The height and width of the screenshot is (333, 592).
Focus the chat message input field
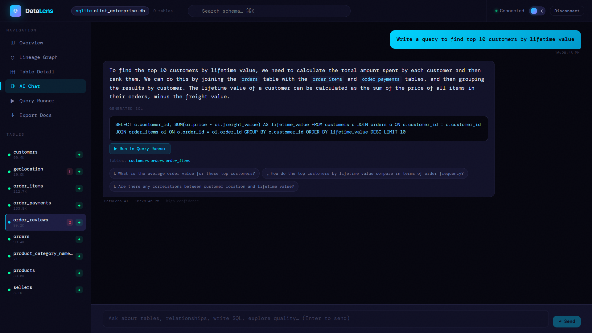click(x=325, y=319)
